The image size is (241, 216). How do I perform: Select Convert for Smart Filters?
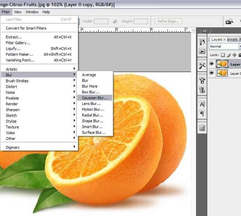pyautogui.click(x=39, y=28)
